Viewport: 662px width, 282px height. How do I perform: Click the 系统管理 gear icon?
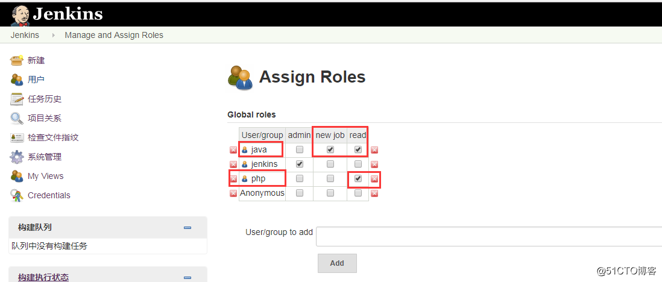16,157
